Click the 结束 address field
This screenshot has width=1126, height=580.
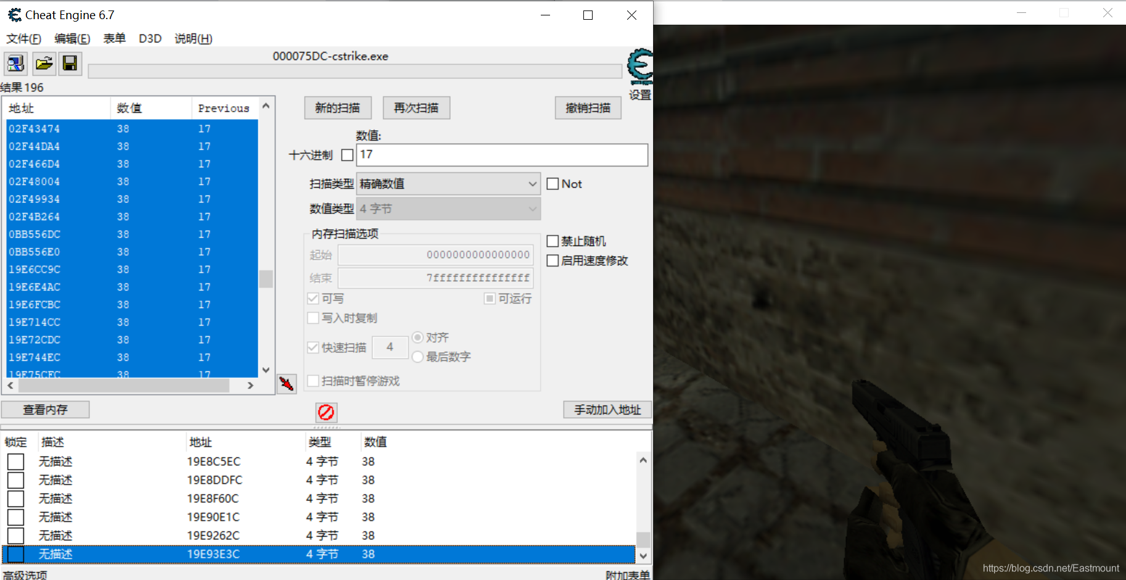click(435, 278)
